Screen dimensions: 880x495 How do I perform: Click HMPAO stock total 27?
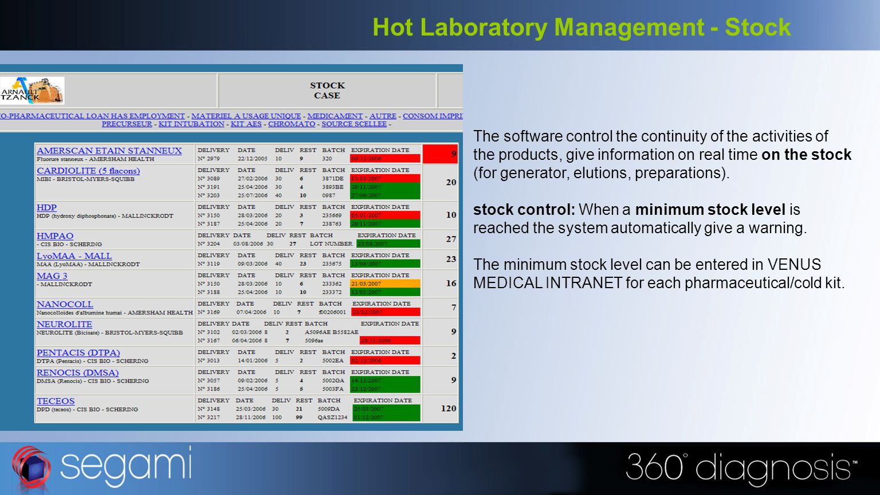pos(451,239)
